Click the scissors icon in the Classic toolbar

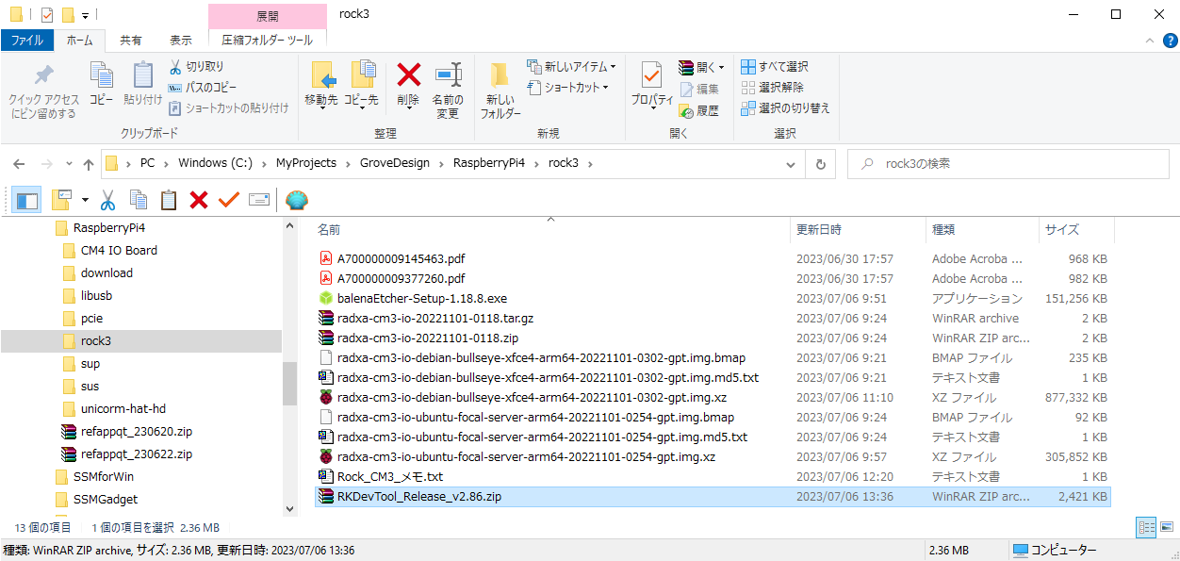pos(107,200)
